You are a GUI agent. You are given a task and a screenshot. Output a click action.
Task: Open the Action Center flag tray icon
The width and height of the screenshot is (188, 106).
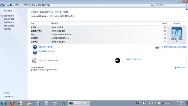(172, 103)
